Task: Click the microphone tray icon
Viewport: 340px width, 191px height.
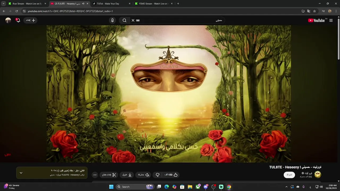Action: (x=304, y=187)
